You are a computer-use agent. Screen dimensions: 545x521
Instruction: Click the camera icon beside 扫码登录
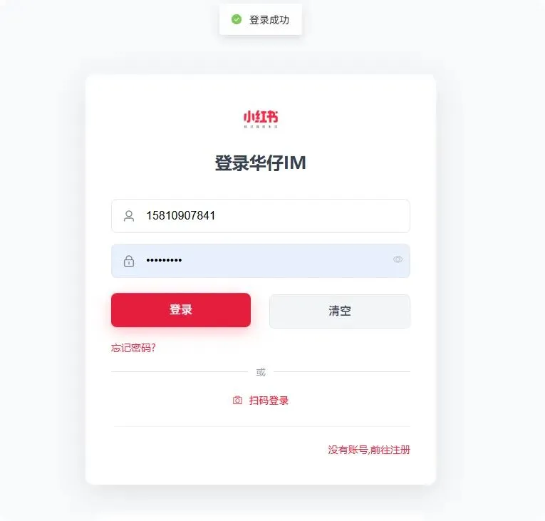(237, 401)
